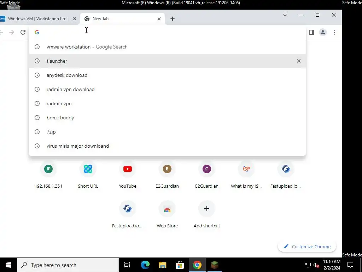Open the Chrome profile avatar
This screenshot has width=362, height=272.
pyautogui.click(x=322, y=32)
